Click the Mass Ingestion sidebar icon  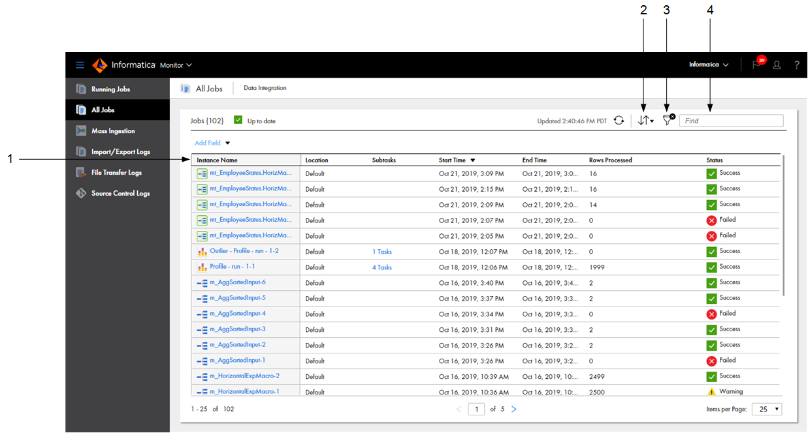click(x=81, y=130)
